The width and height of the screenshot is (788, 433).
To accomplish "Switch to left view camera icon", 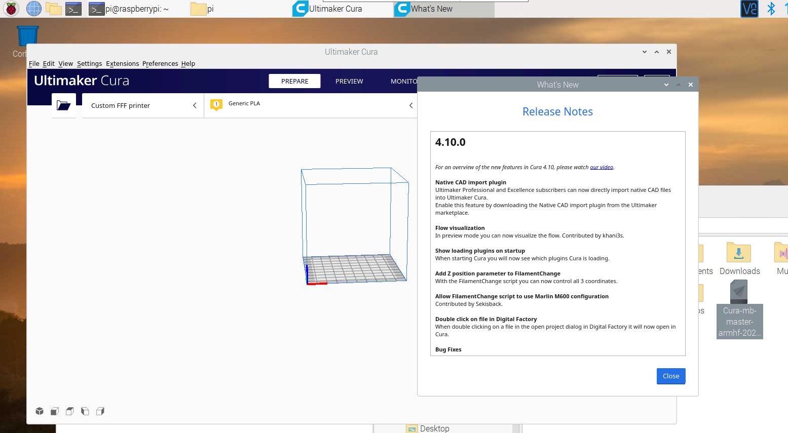I will click(x=85, y=411).
